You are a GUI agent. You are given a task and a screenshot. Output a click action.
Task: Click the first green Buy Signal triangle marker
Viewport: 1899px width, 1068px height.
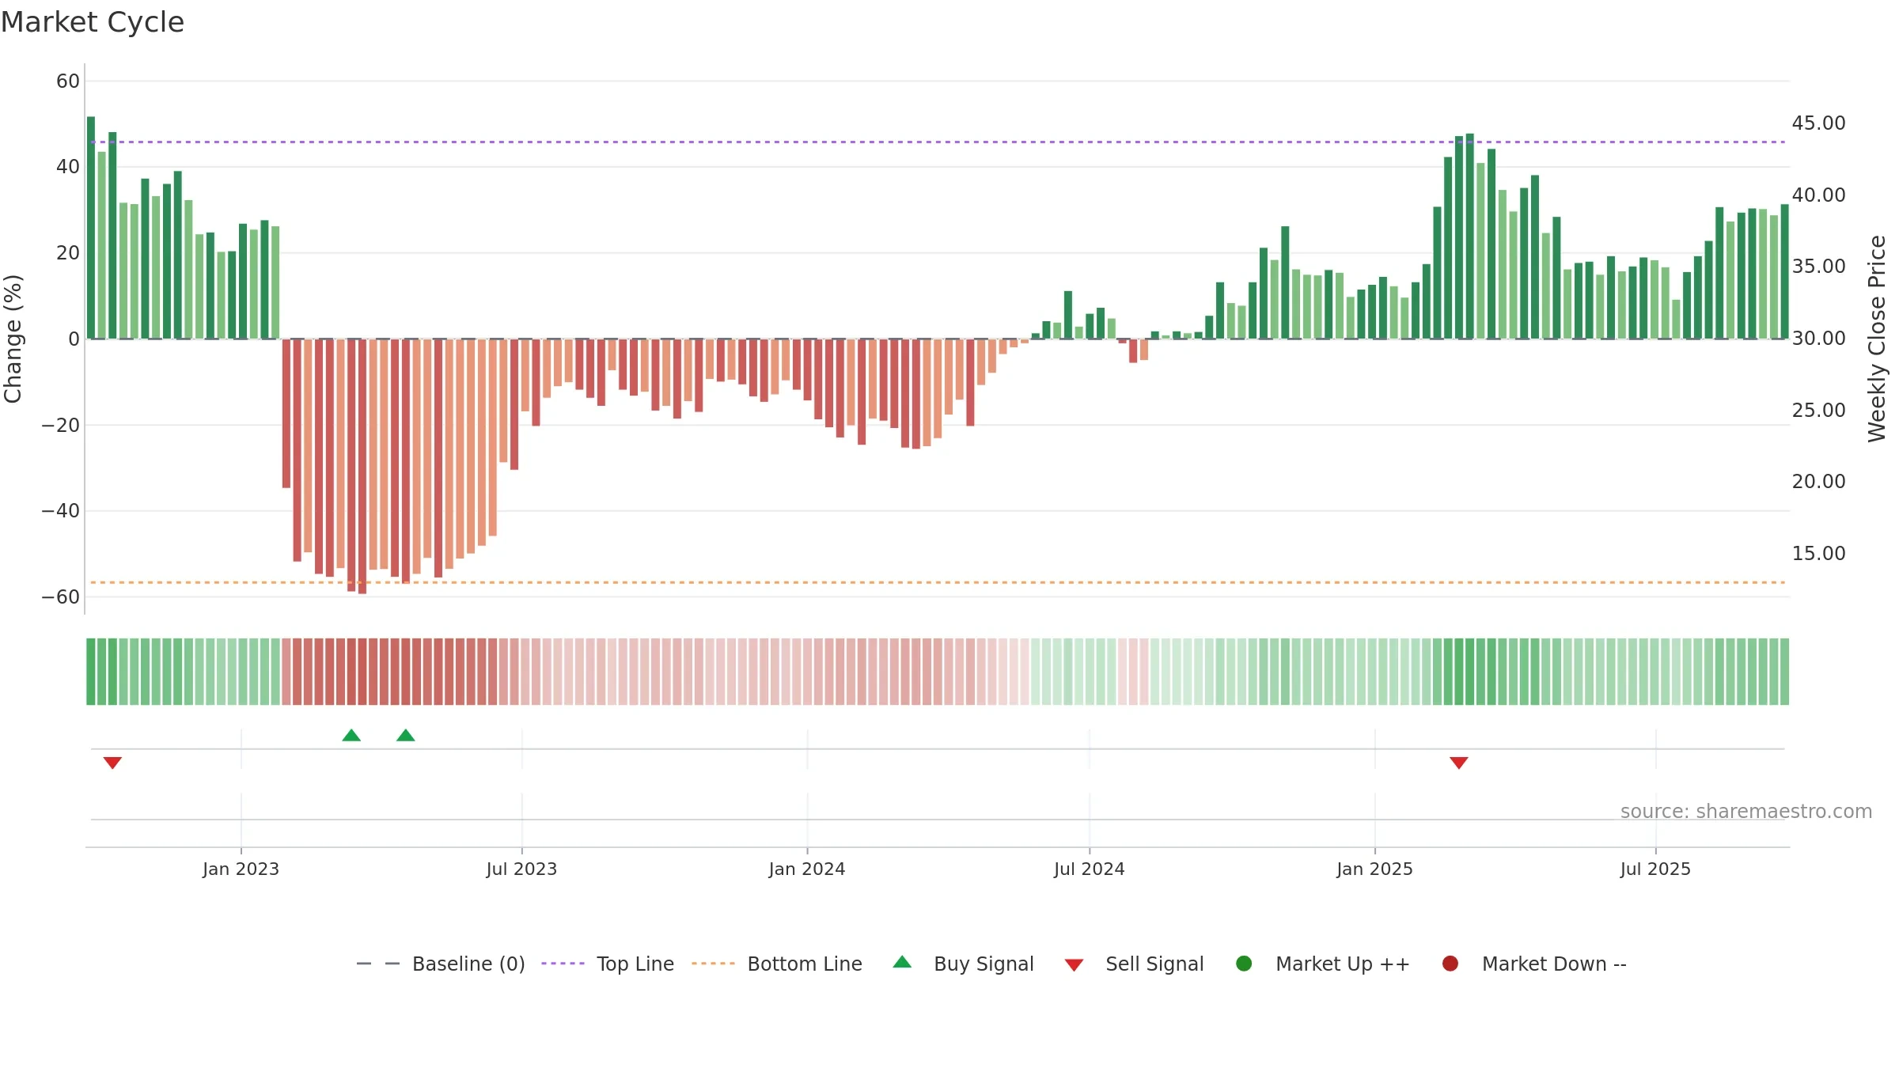[351, 736]
